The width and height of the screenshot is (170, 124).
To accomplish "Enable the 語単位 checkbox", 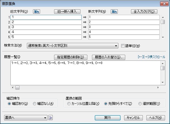I will coord(123,46).
